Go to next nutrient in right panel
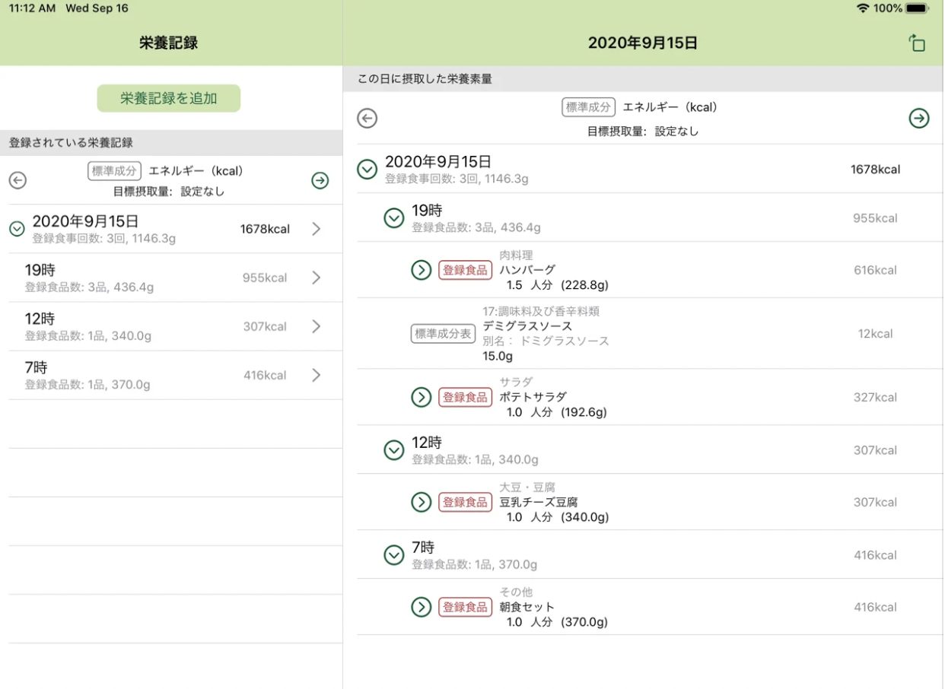Screen dimensions: 945x689 [x=919, y=118]
